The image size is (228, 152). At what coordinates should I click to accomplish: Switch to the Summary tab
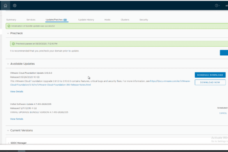point(11,19)
